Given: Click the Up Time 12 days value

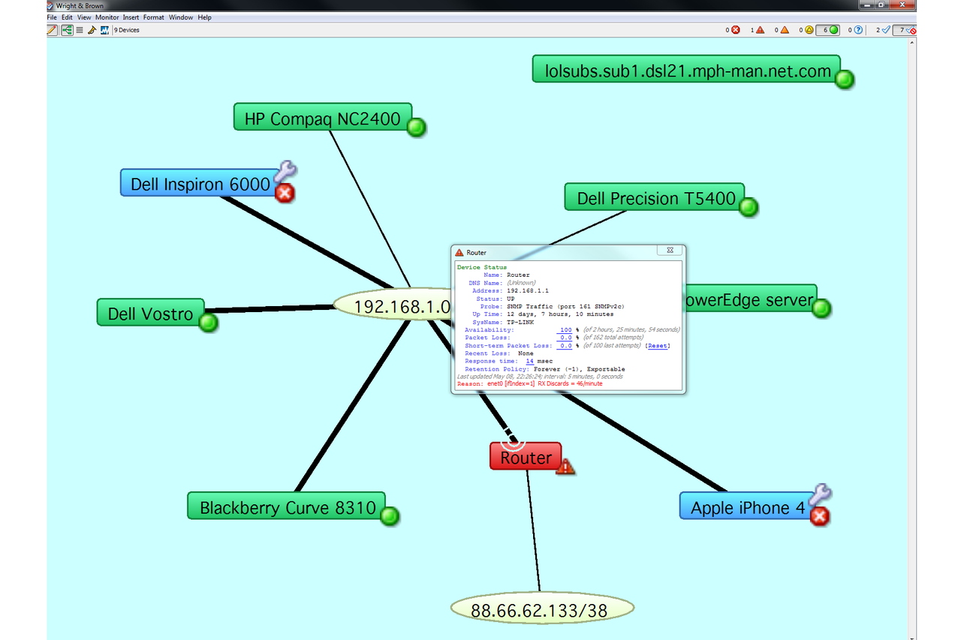Looking at the screenshot, I should coord(560,314).
